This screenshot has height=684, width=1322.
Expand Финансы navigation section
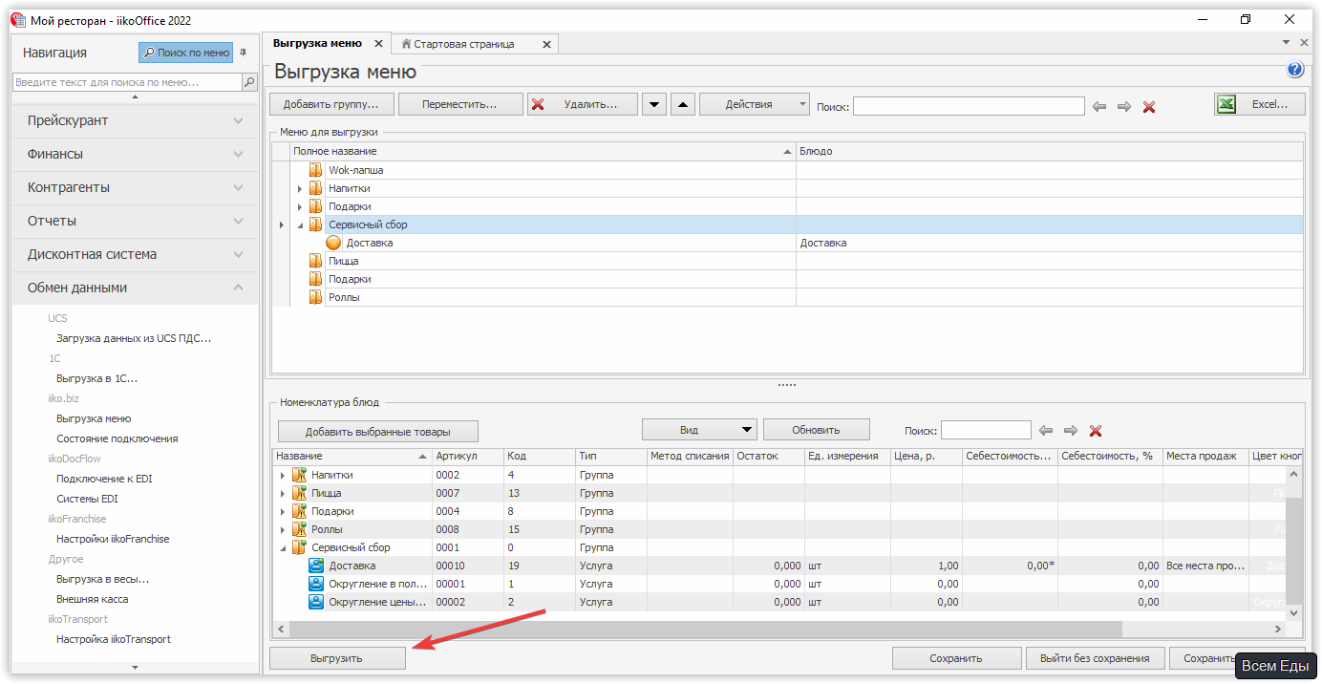[x=135, y=154]
